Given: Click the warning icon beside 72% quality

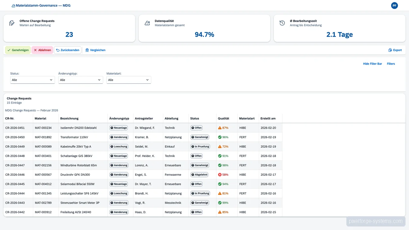Looking at the screenshot, I should pos(220,147).
